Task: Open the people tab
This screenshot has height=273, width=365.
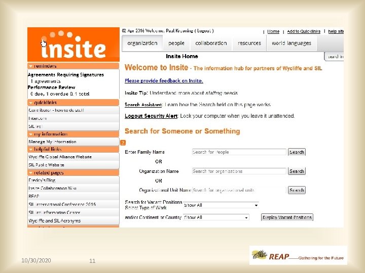Action: point(176,43)
